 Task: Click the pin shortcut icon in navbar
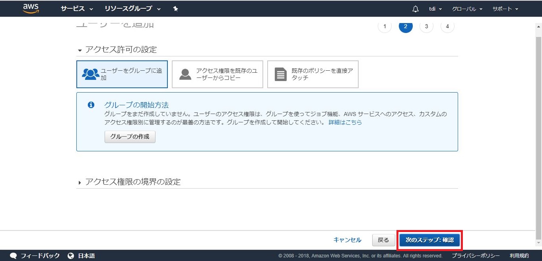pyautogui.click(x=175, y=9)
